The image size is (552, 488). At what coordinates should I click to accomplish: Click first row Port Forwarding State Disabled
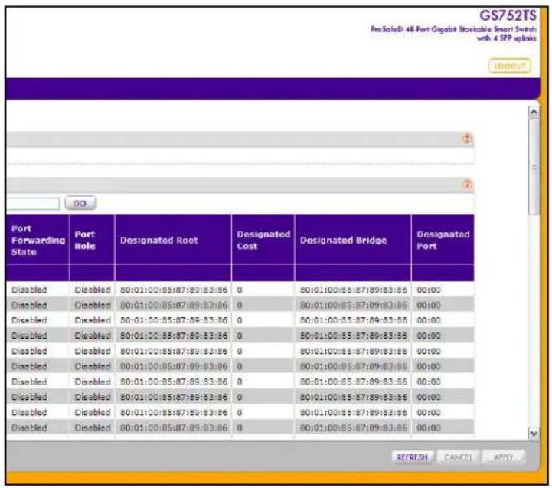click(29, 290)
